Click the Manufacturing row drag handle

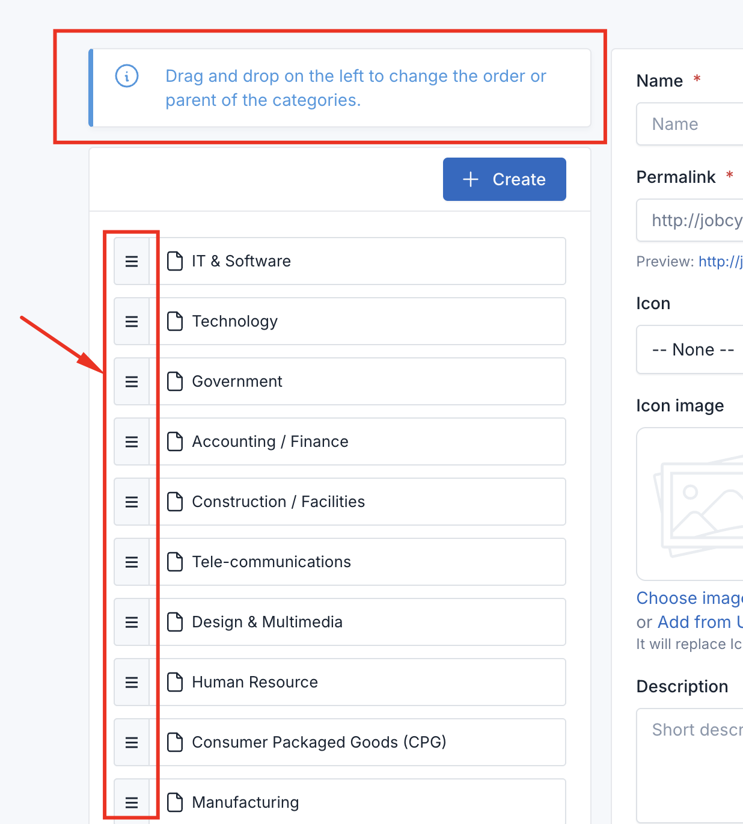(132, 802)
